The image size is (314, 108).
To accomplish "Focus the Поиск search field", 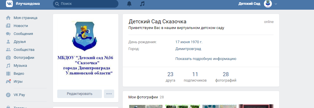I will (85, 4).
